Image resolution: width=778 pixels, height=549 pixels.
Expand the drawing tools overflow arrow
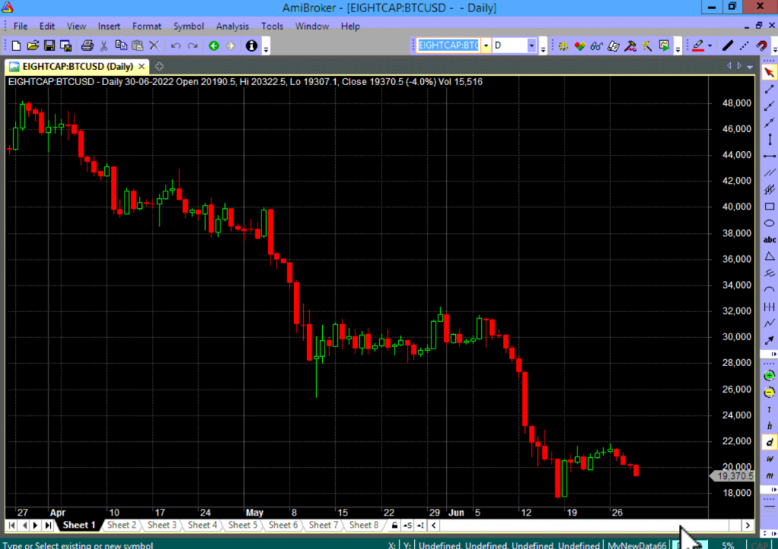pos(773,354)
